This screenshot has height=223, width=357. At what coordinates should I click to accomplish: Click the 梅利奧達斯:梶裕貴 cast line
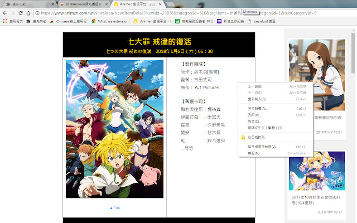pyautogui.click(x=201, y=109)
